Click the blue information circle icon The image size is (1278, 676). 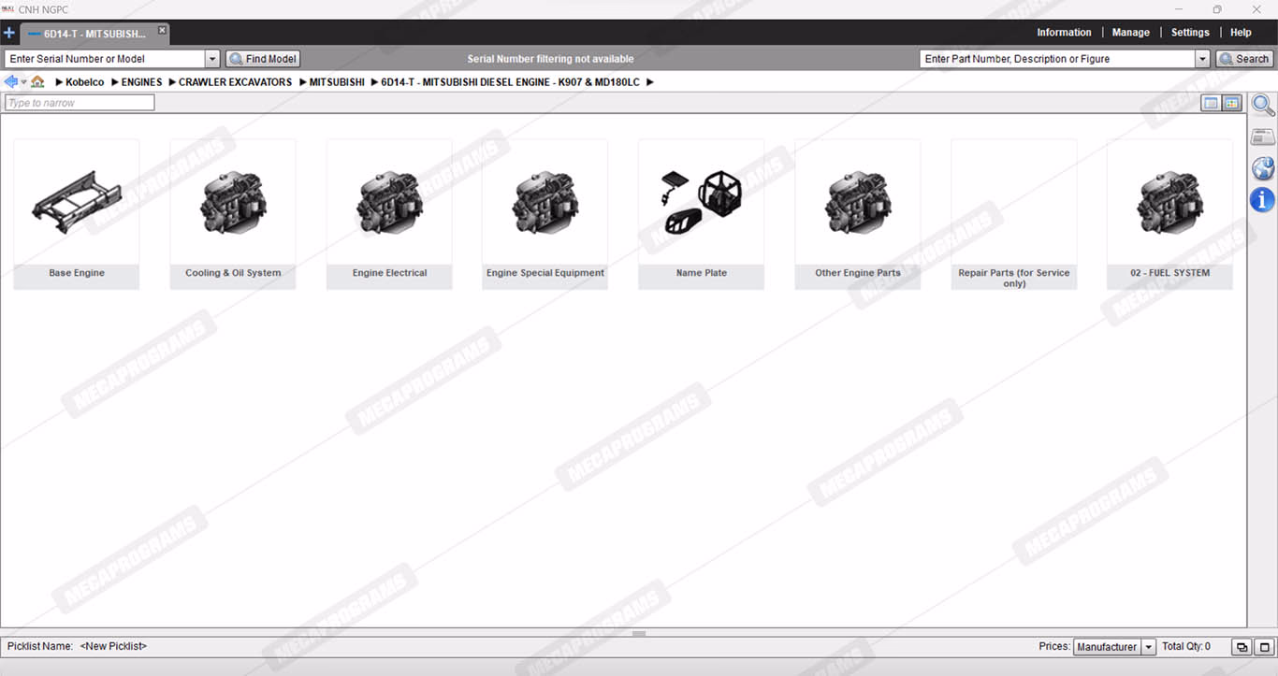[x=1263, y=199]
